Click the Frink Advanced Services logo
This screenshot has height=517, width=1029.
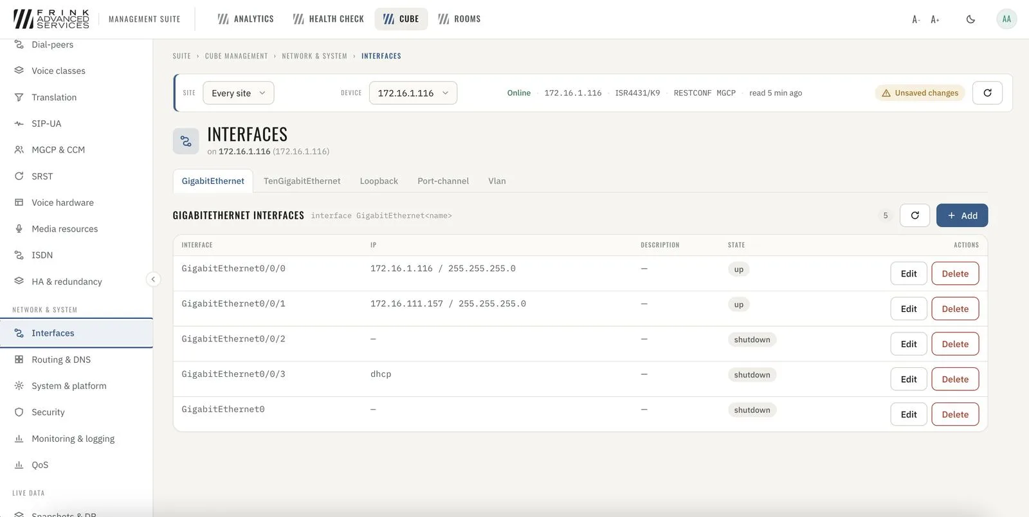click(x=51, y=19)
